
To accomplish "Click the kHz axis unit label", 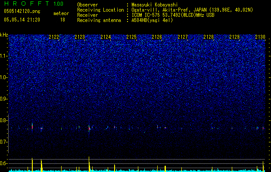I will tap(4, 35).
